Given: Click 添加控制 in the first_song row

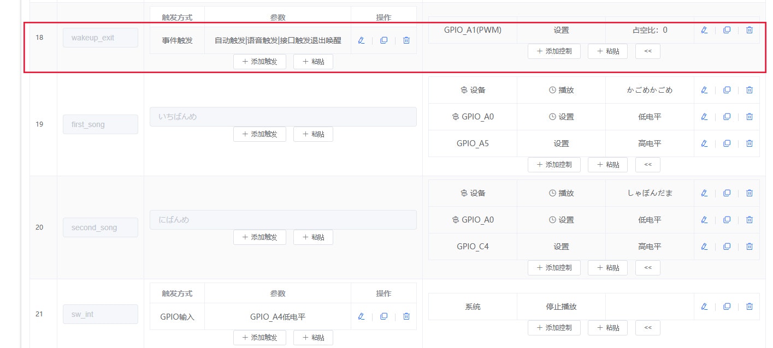Looking at the screenshot, I should pos(554,165).
